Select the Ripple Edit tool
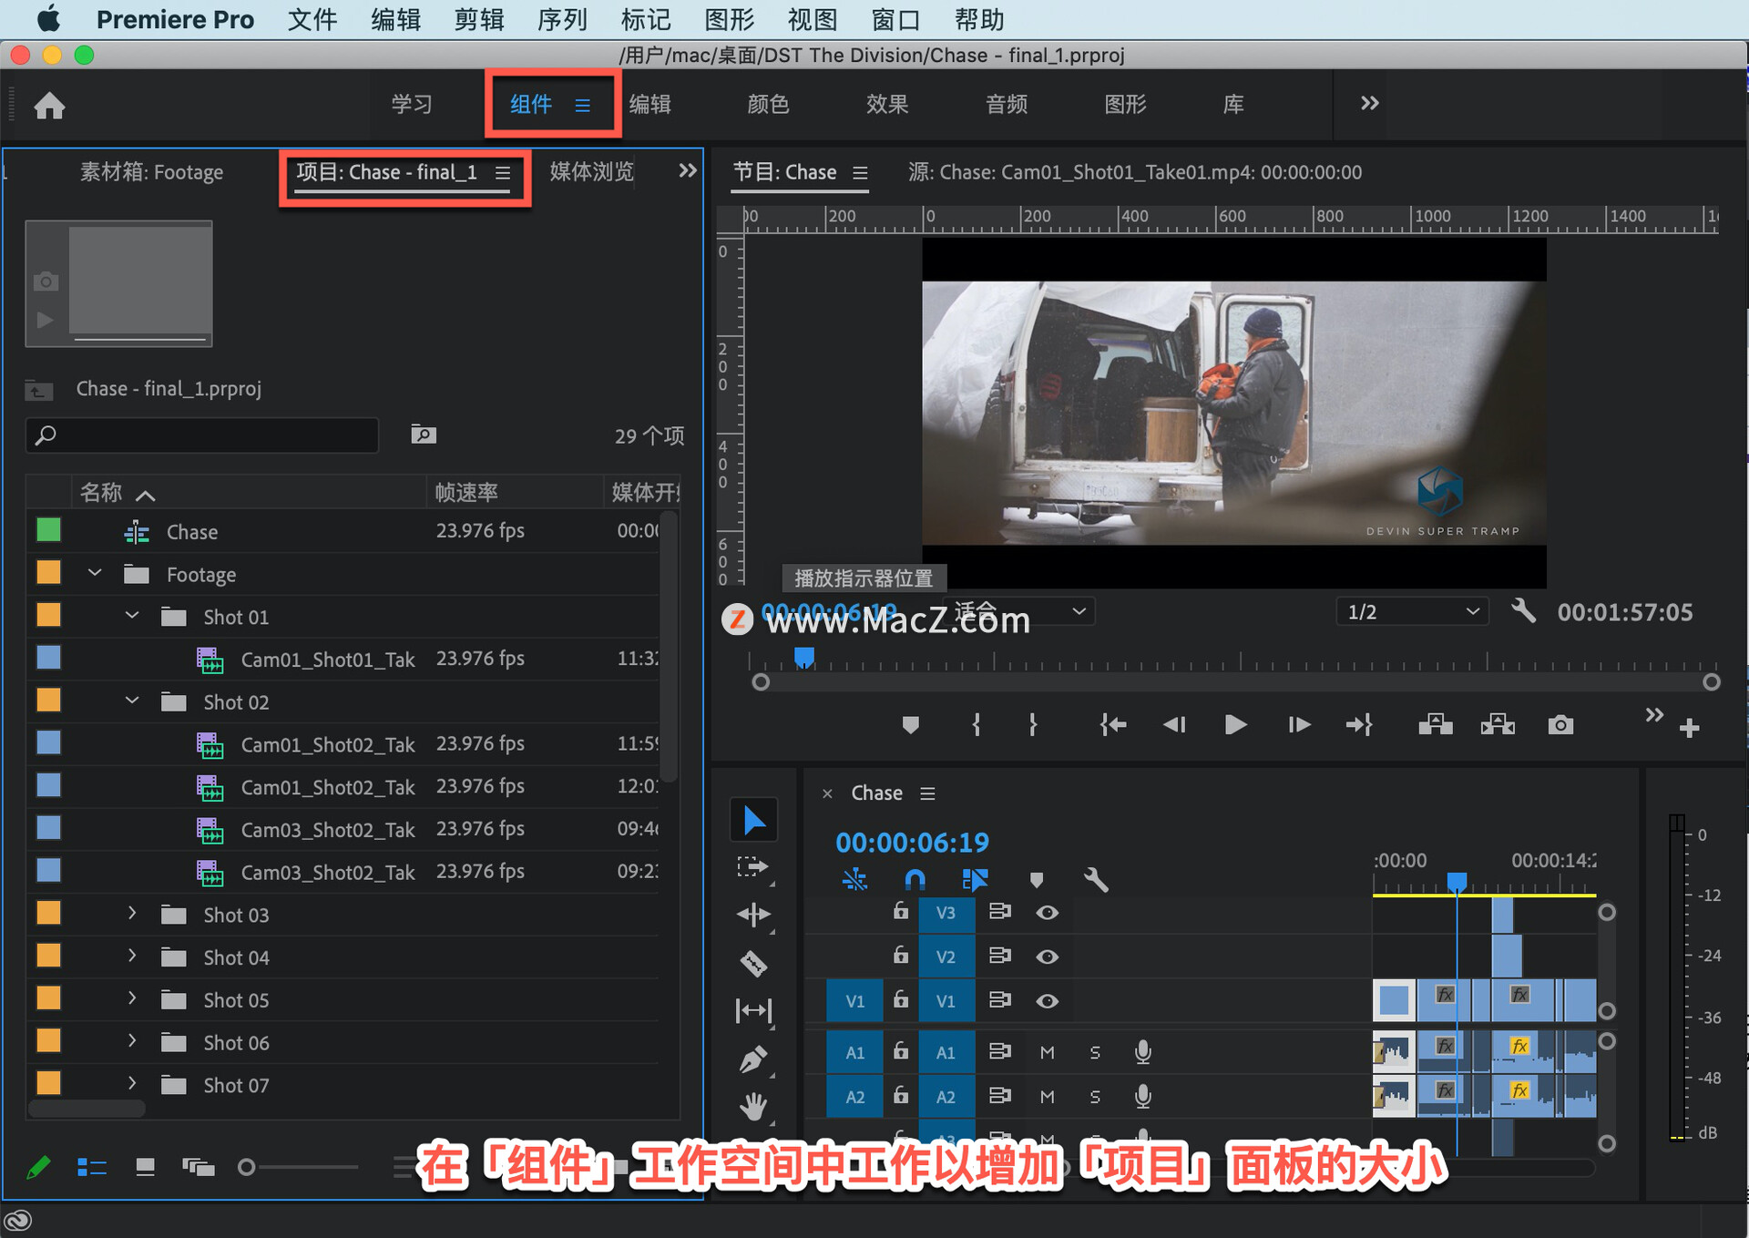 753,914
